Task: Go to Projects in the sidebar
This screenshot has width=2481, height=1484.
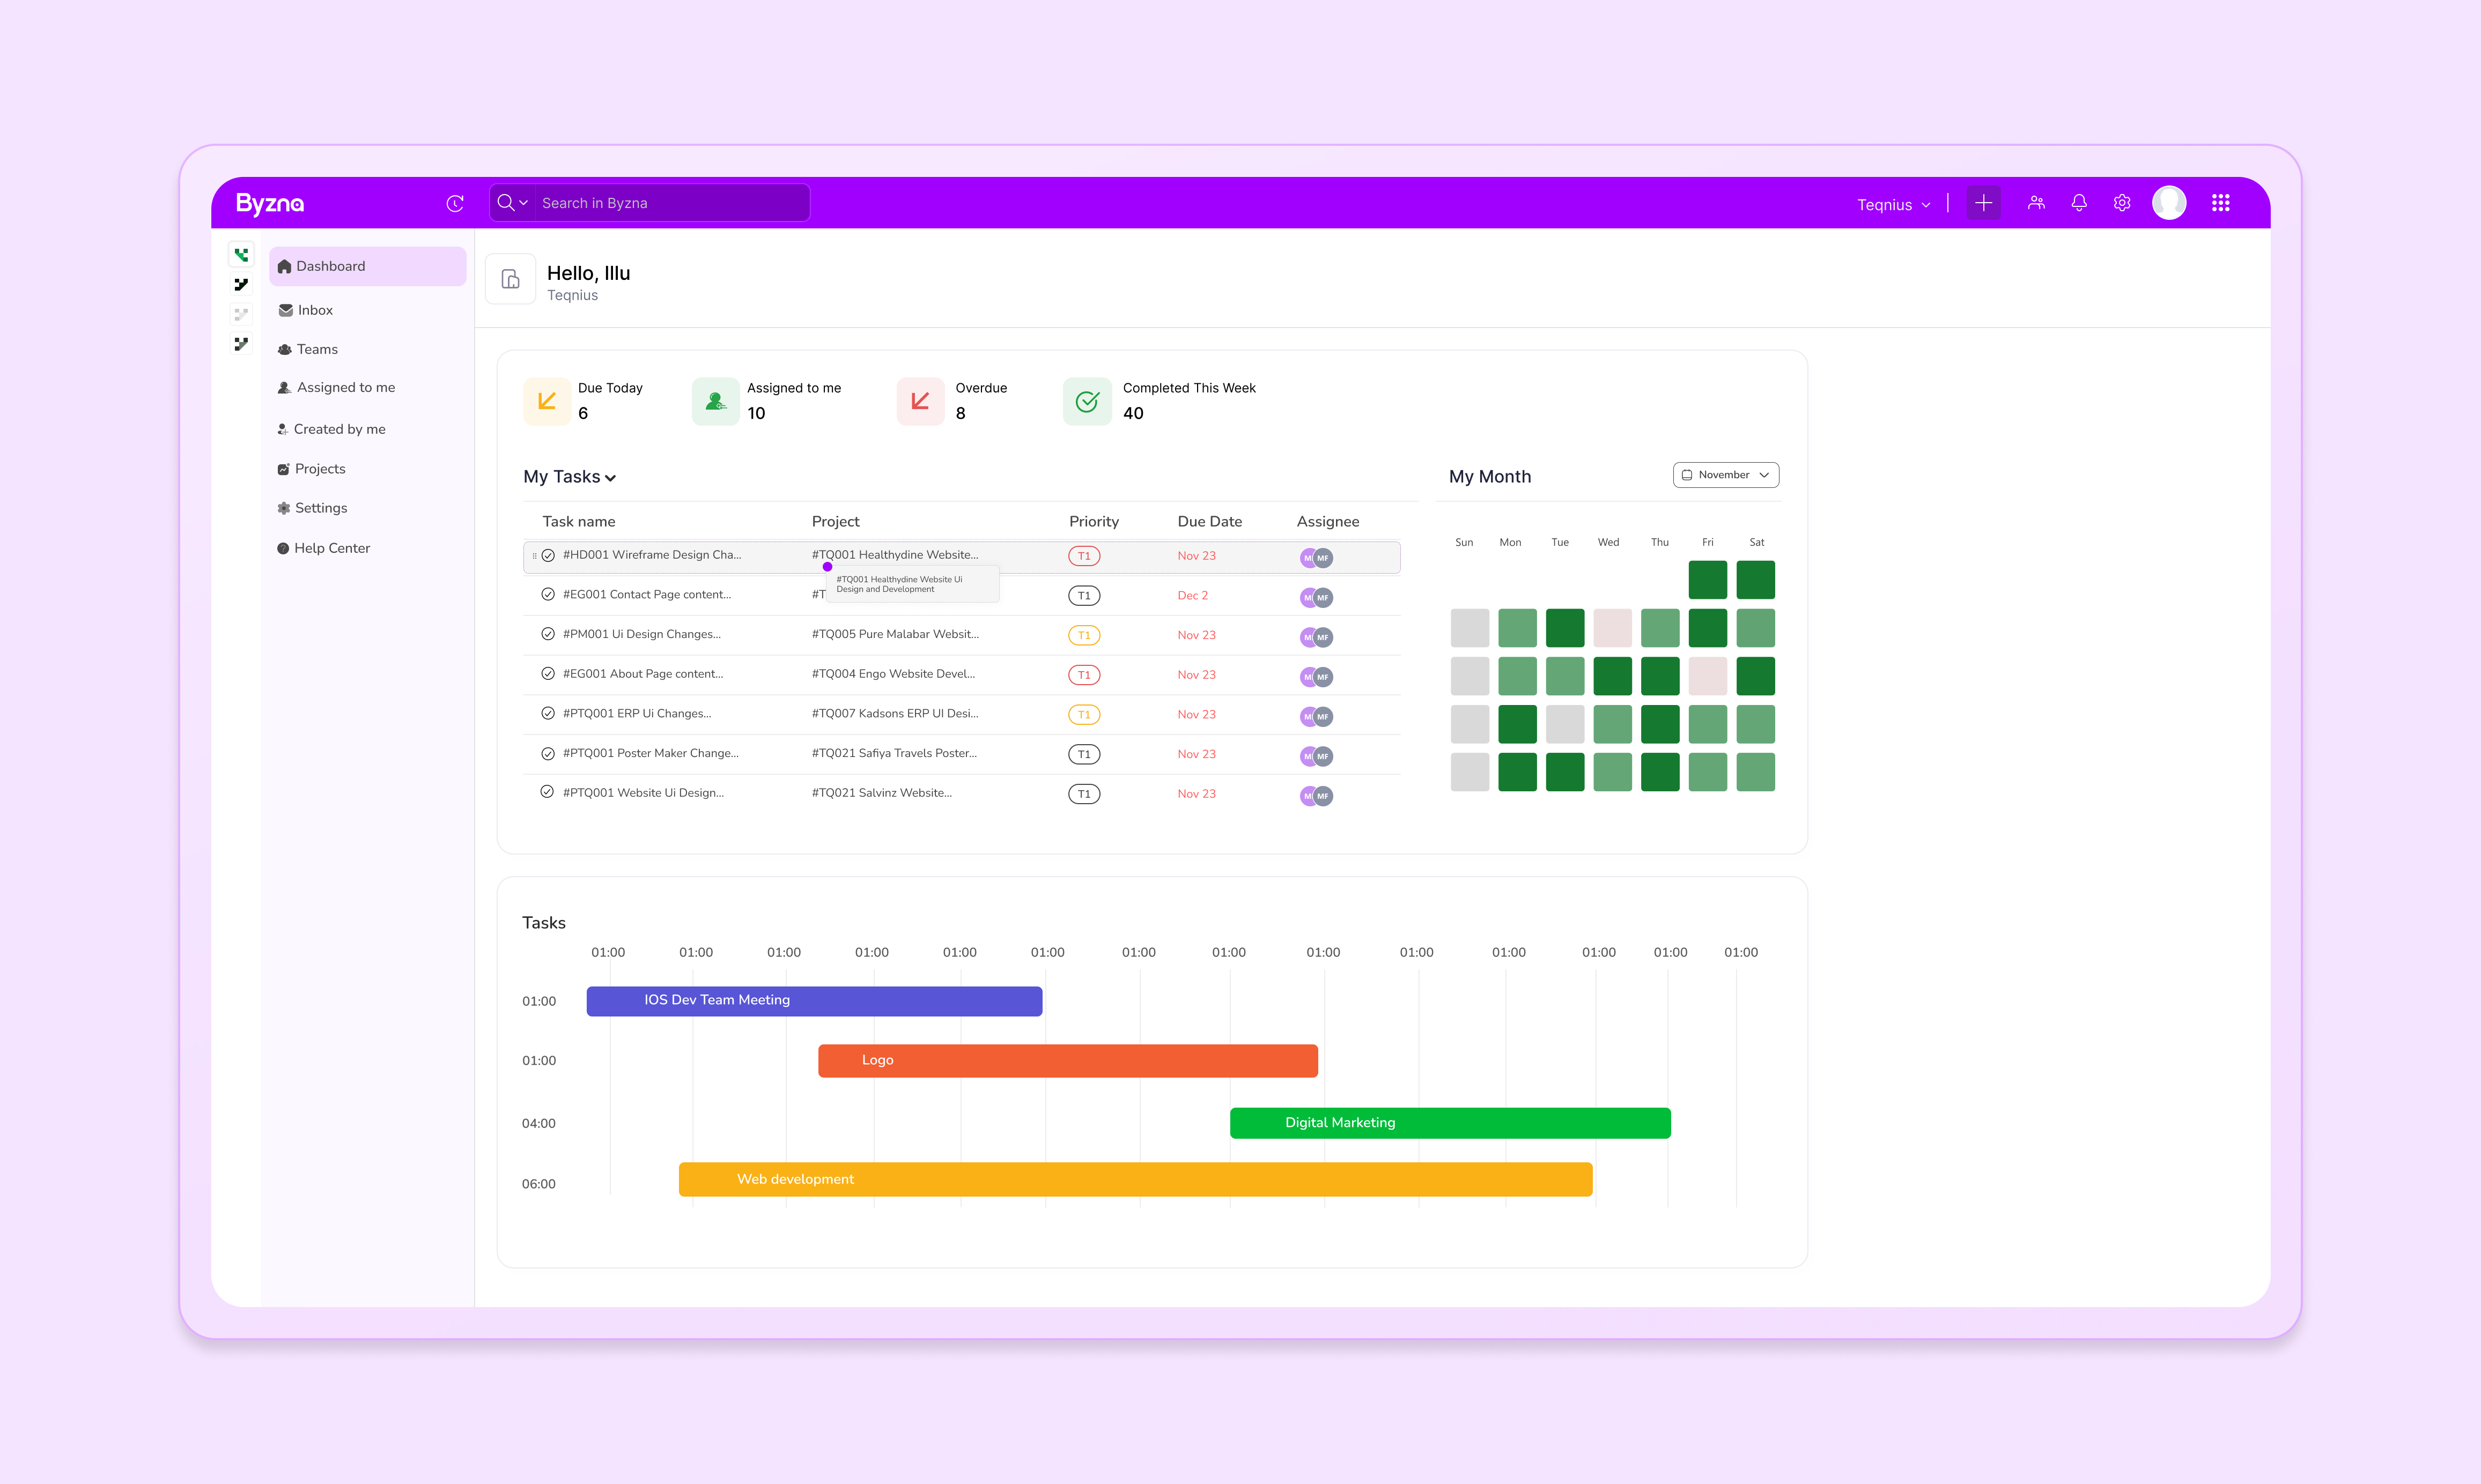Action: (x=319, y=469)
